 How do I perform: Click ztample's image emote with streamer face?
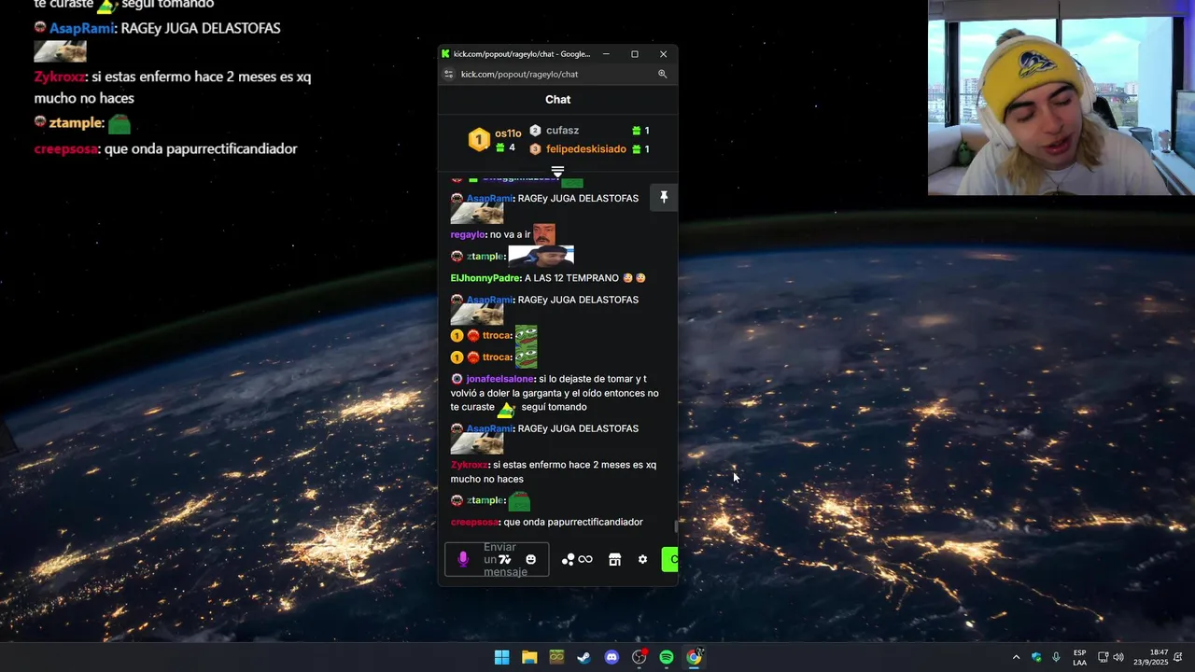[x=541, y=256]
